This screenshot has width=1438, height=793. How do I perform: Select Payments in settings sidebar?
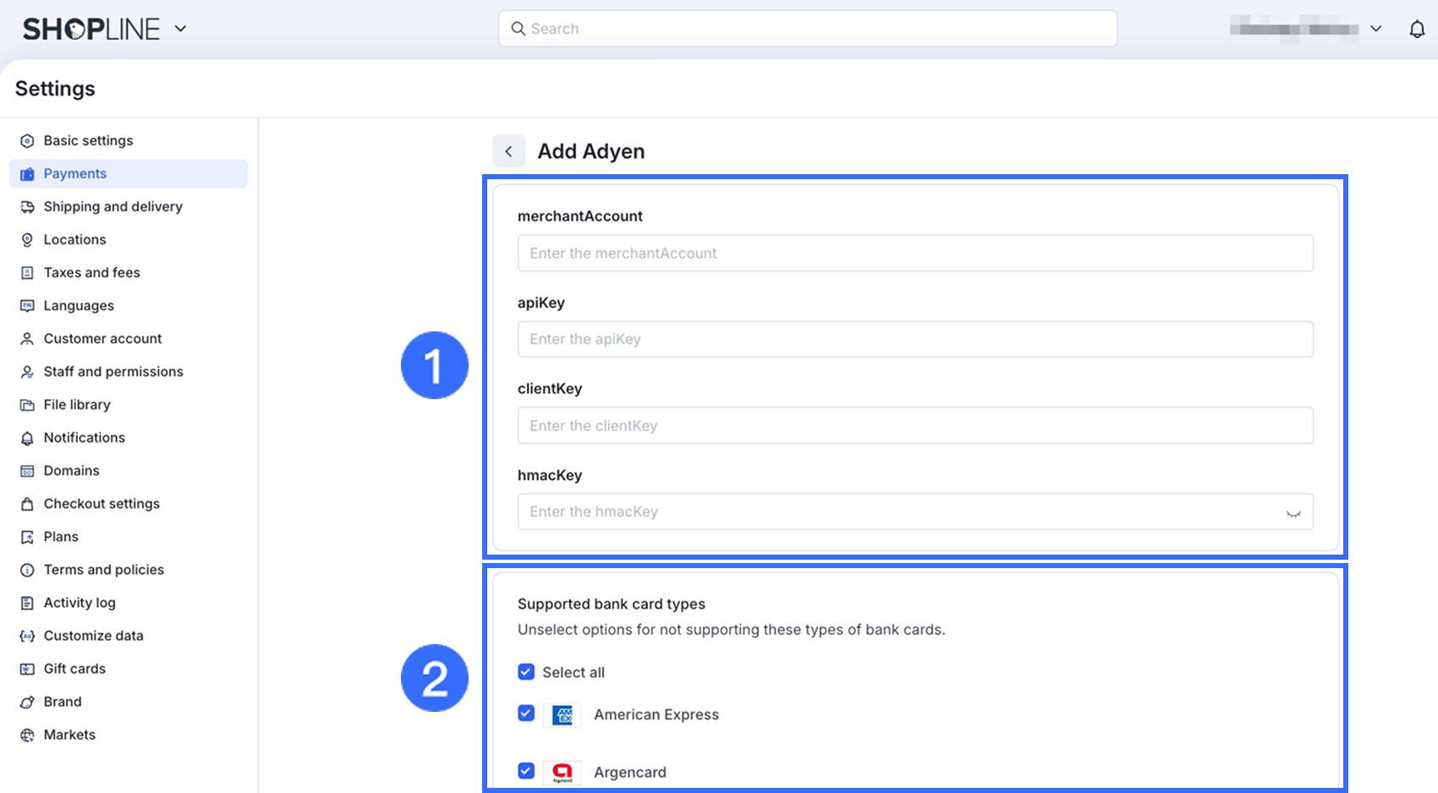(x=129, y=173)
